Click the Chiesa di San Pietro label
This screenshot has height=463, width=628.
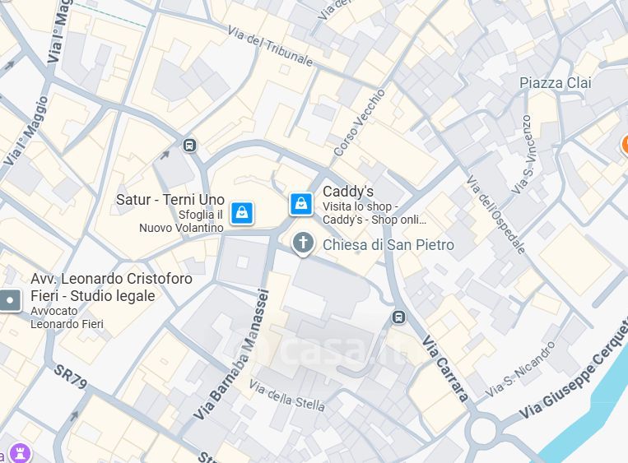[388, 244]
